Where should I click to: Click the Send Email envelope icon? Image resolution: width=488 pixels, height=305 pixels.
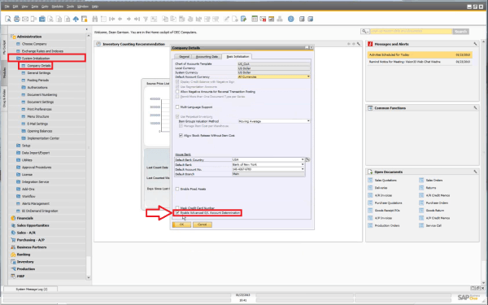tap(25, 19)
